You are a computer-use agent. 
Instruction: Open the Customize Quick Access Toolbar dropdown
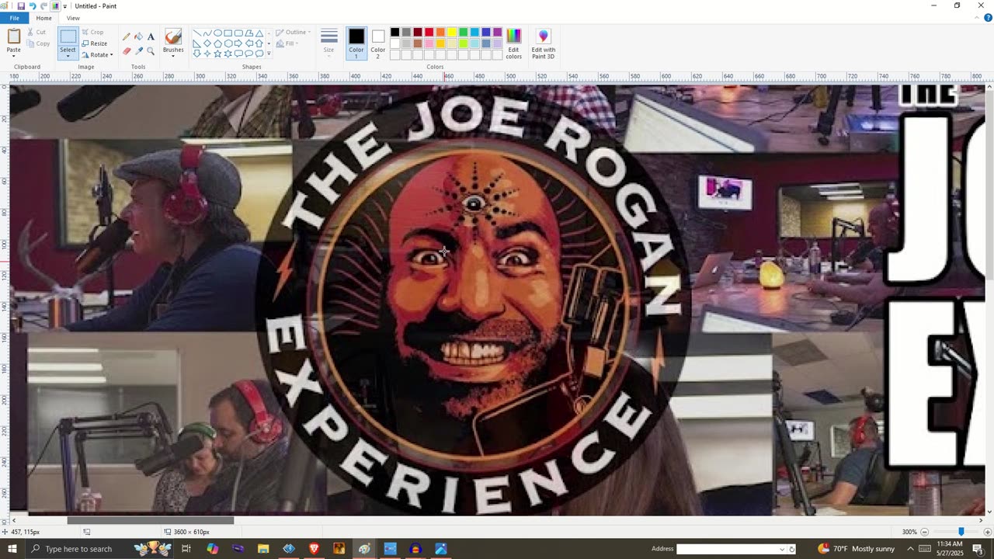click(x=65, y=6)
